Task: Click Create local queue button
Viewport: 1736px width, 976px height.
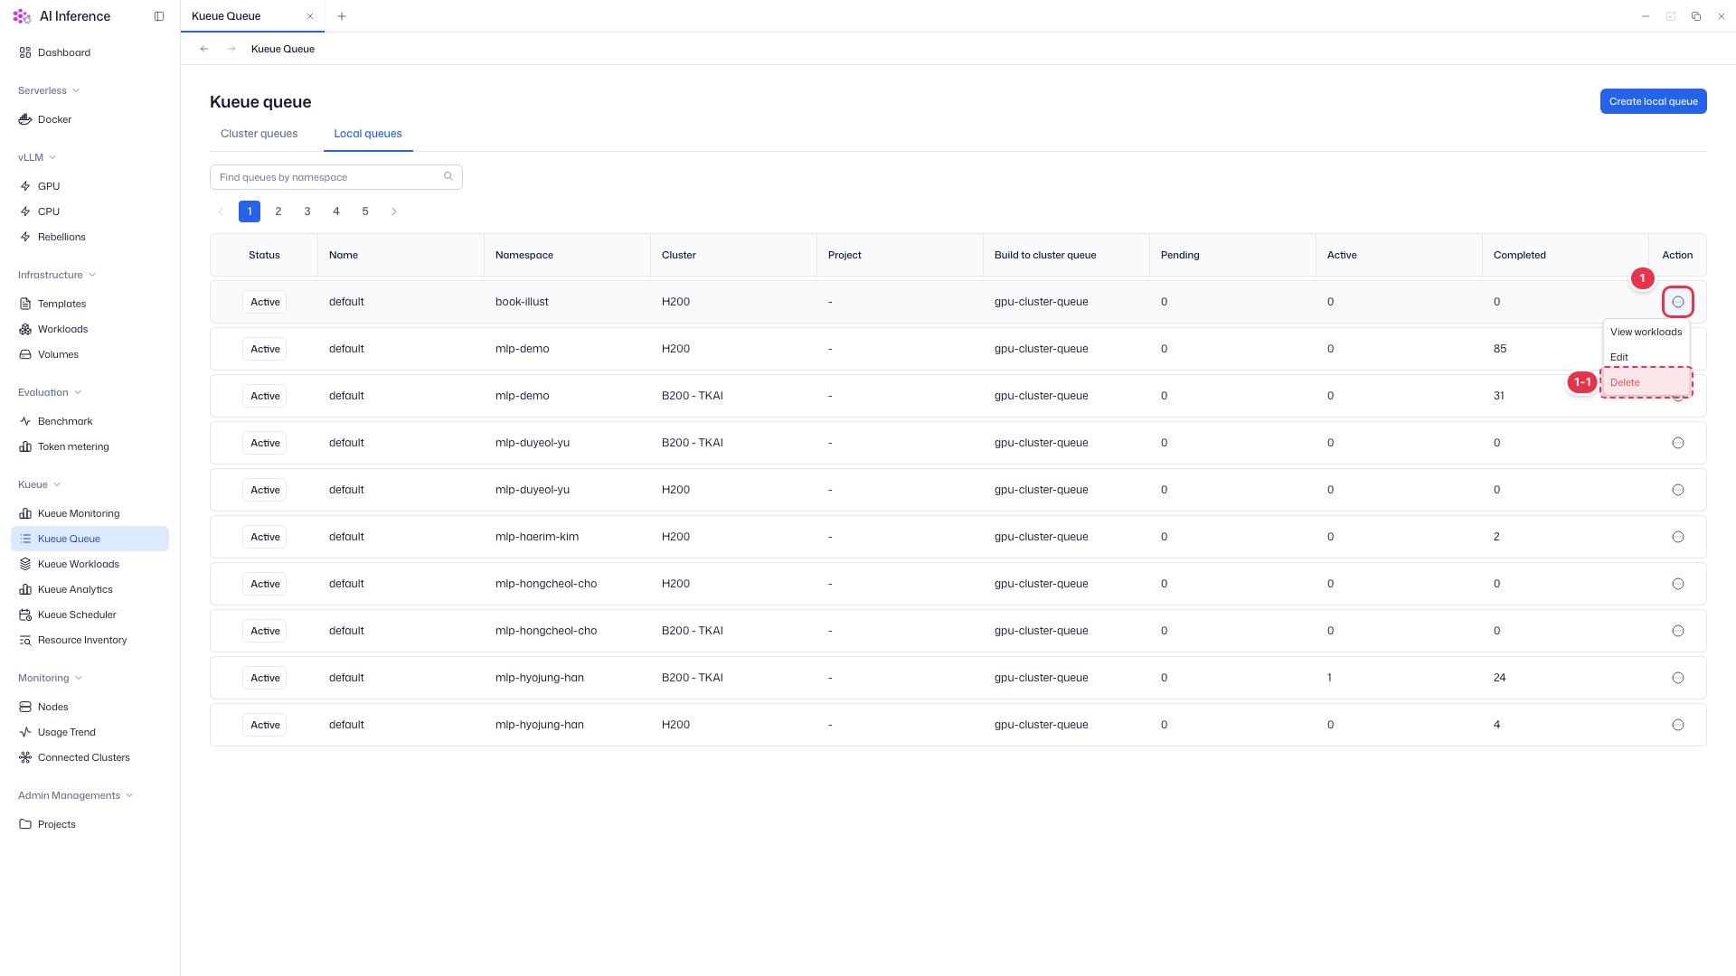Action: tap(1653, 101)
